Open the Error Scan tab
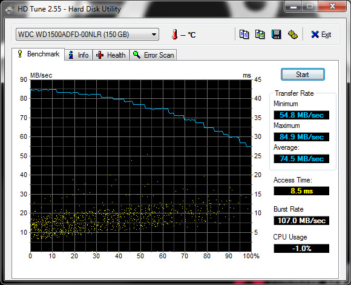This screenshot has width=351, height=285. pos(153,55)
